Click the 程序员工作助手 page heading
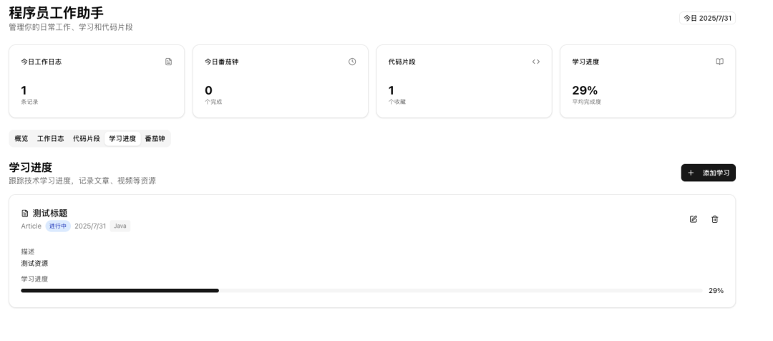 56,12
